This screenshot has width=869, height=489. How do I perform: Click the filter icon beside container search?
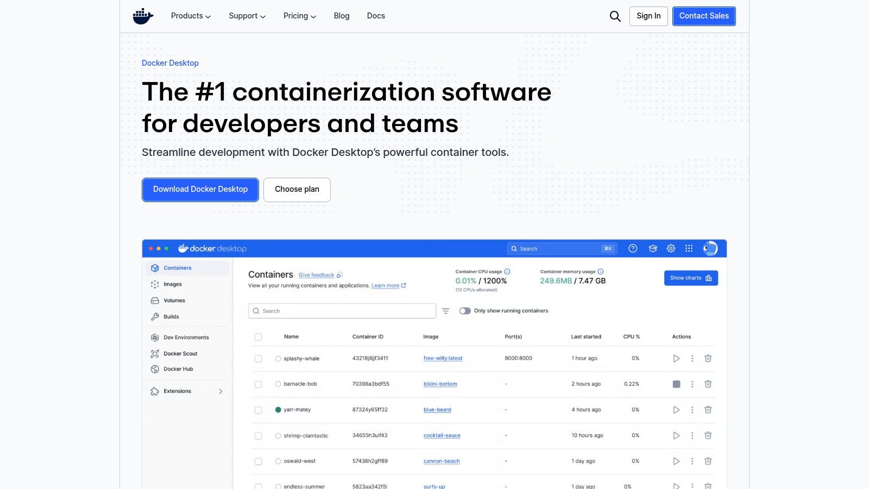446,311
